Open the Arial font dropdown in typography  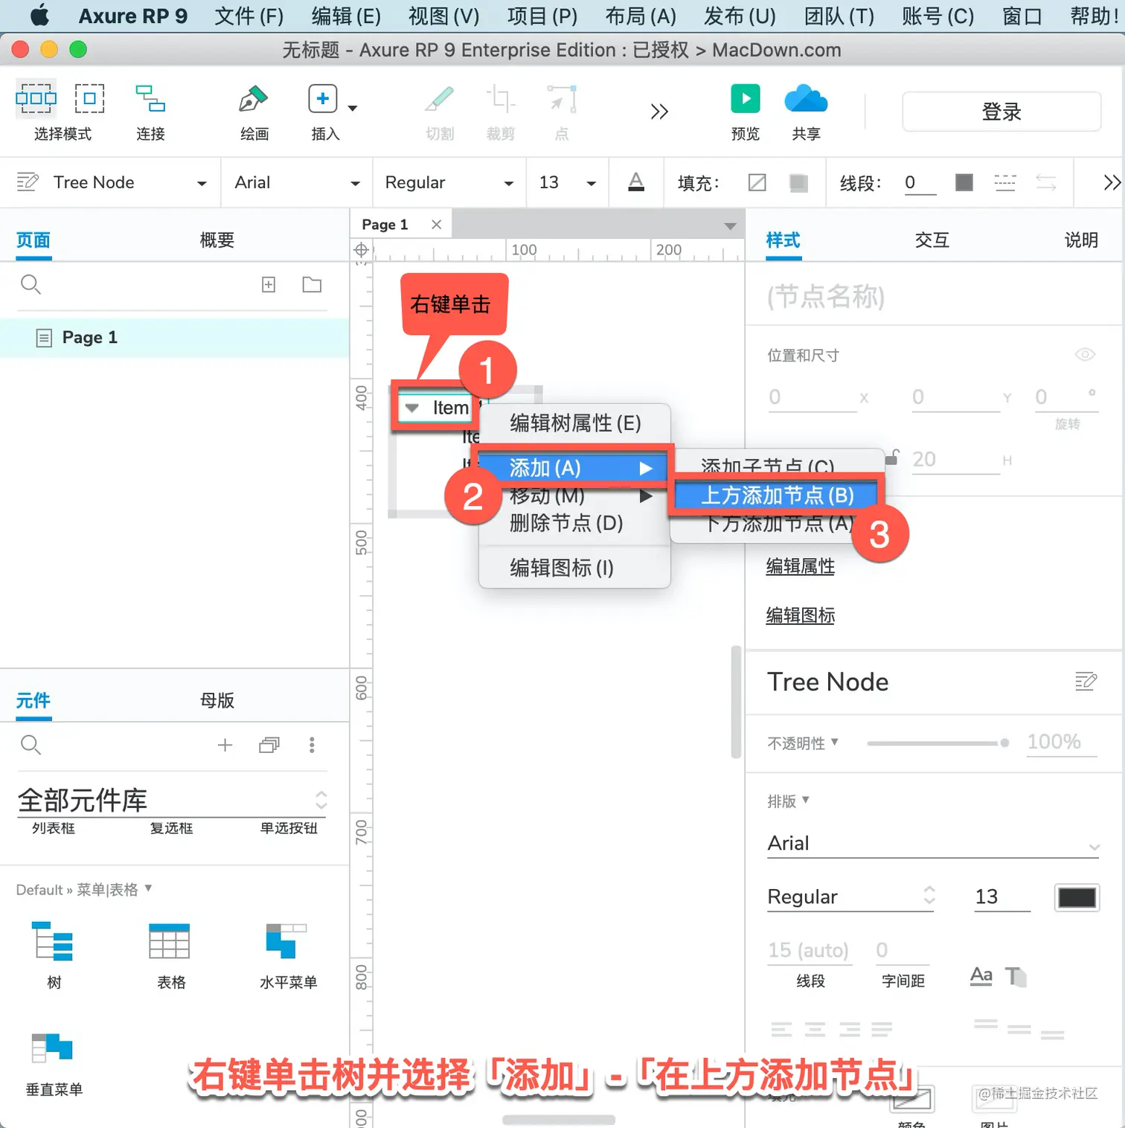[x=933, y=844]
